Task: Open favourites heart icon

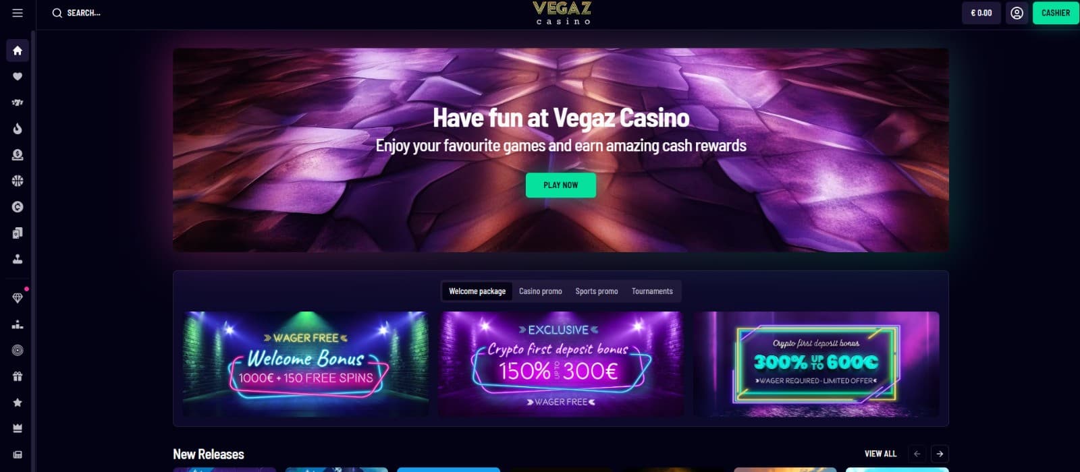Action: (18, 76)
